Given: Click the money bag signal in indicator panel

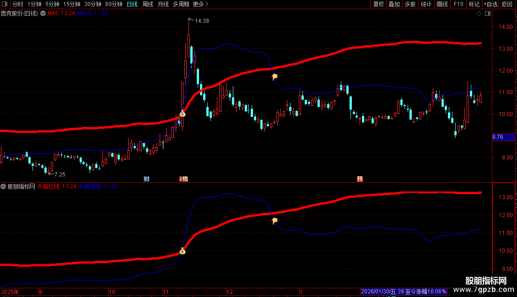Looking at the screenshot, I should click(183, 251).
